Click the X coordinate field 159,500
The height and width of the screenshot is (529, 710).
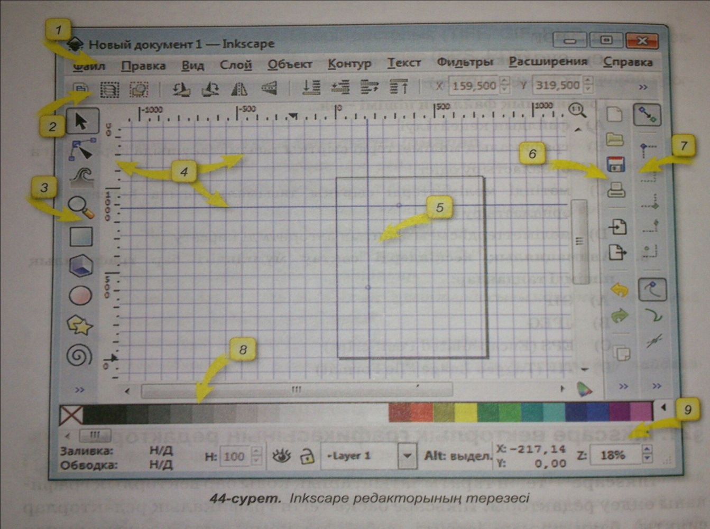point(474,85)
